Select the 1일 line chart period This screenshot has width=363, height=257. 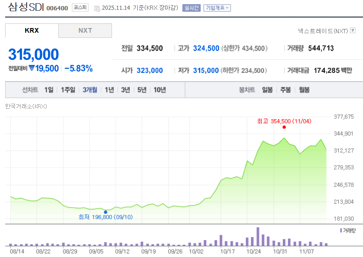pyautogui.click(x=49, y=90)
